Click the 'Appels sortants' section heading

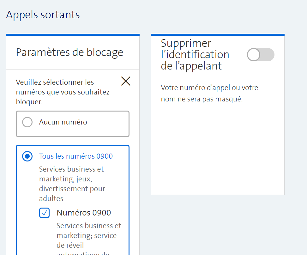tap(43, 15)
